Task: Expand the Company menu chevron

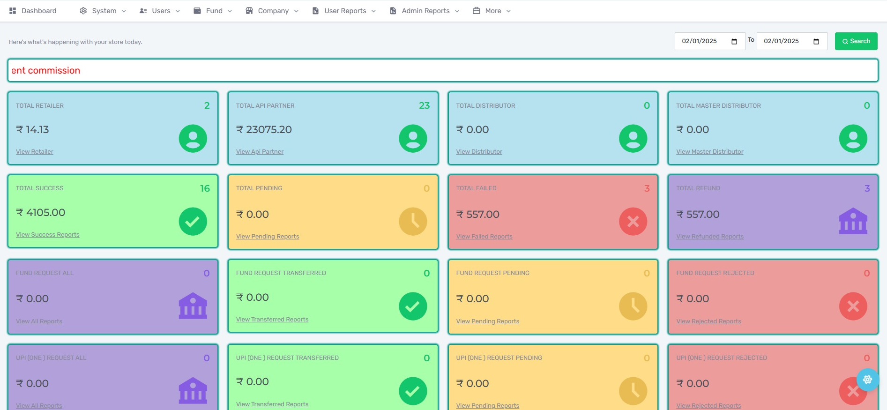Action: 296,11
